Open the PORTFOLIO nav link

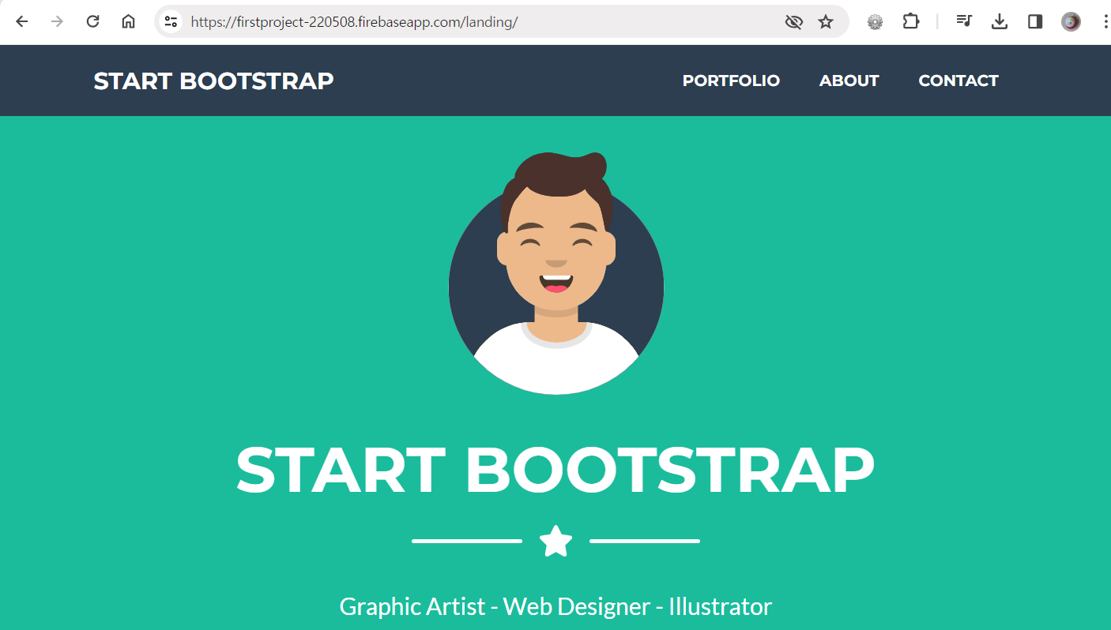point(731,81)
